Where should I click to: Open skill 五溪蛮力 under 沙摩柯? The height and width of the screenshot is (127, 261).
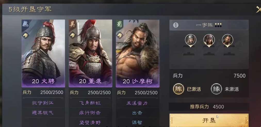(137, 103)
